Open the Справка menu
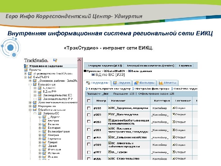221x166 pixels. pos(185,66)
